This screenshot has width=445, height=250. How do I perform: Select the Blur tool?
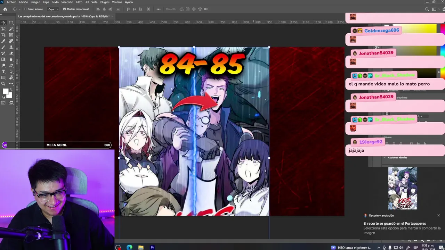[x=11, y=59]
